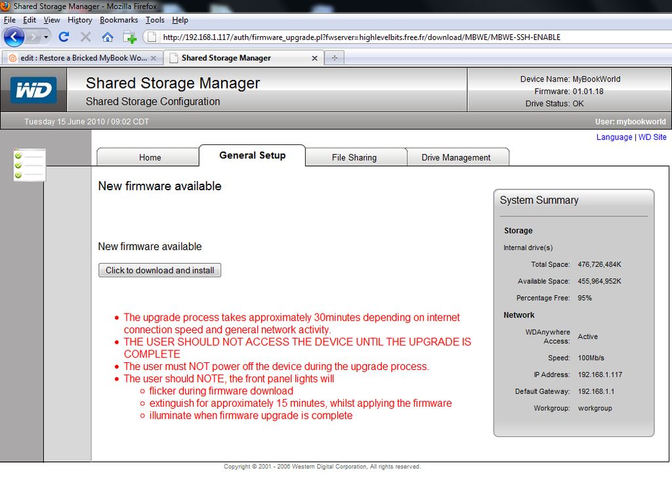Click the System Summary heading

pyautogui.click(x=539, y=201)
